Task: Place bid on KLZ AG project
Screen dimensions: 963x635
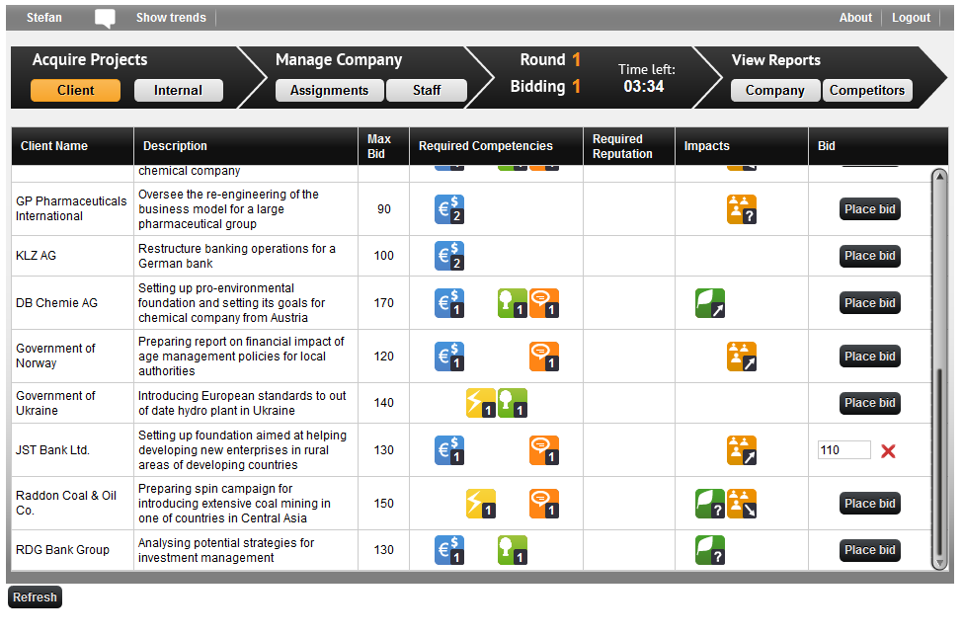Action: click(x=870, y=256)
